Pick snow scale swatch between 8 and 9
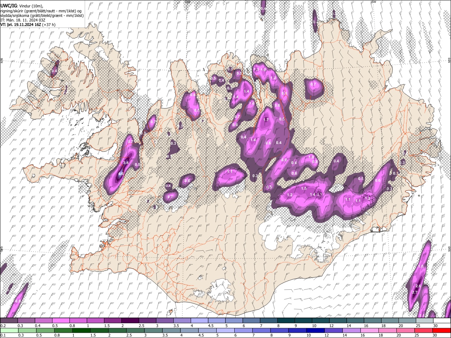The width and height of the screenshot is (451, 338). 286,321
